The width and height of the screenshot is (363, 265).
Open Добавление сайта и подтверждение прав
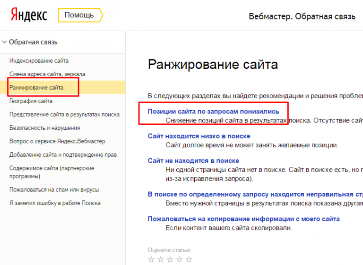tap(63, 154)
